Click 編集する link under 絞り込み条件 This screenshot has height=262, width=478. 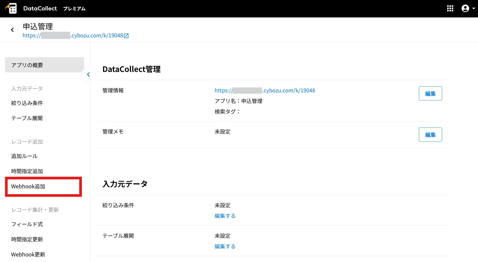click(x=225, y=216)
